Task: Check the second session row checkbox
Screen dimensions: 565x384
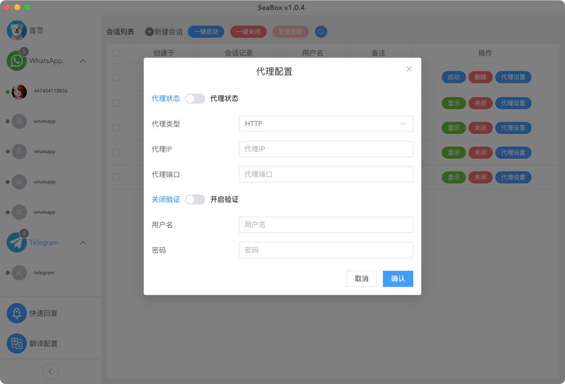Action: pyautogui.click(x=116, y=103)
